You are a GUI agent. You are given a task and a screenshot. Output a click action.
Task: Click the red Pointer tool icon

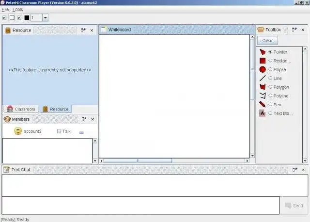pyautogui.click(x=263, y=52)
